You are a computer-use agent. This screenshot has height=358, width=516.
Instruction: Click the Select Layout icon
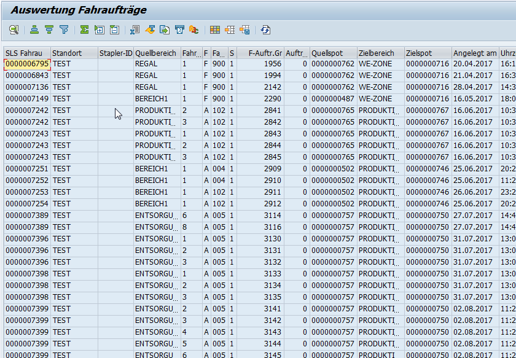coord(230,29)
